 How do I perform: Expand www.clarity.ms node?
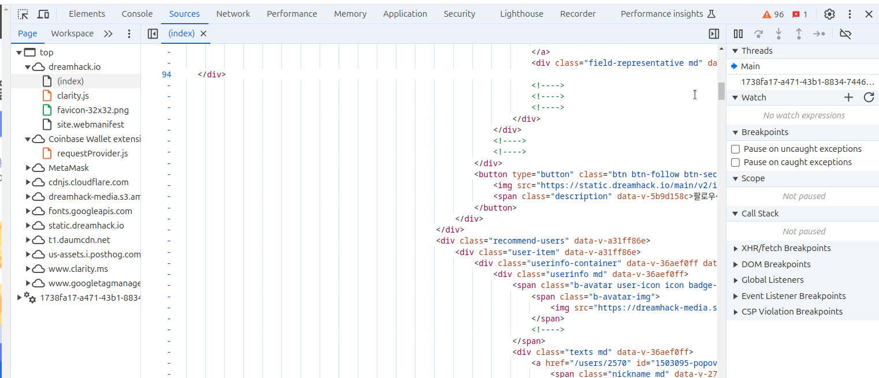point(28,269)
